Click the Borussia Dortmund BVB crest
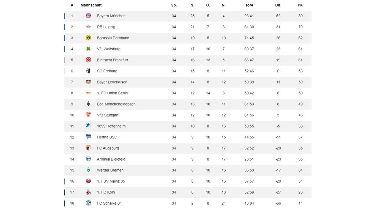Screen dimensions: 375x211 point(88,38)
